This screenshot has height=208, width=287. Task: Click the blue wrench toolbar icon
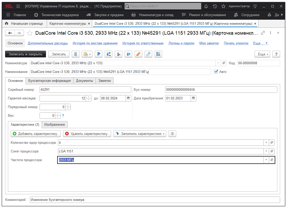tap(148, 54)
